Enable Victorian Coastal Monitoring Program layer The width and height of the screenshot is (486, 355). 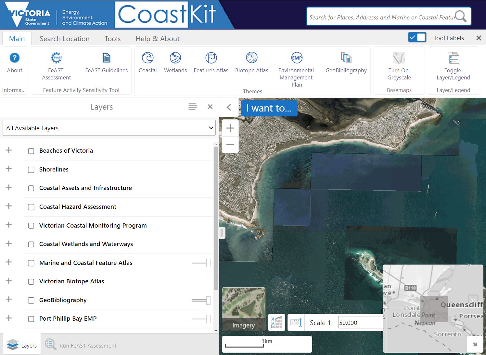pyautogui.click(x=31, y=226)
